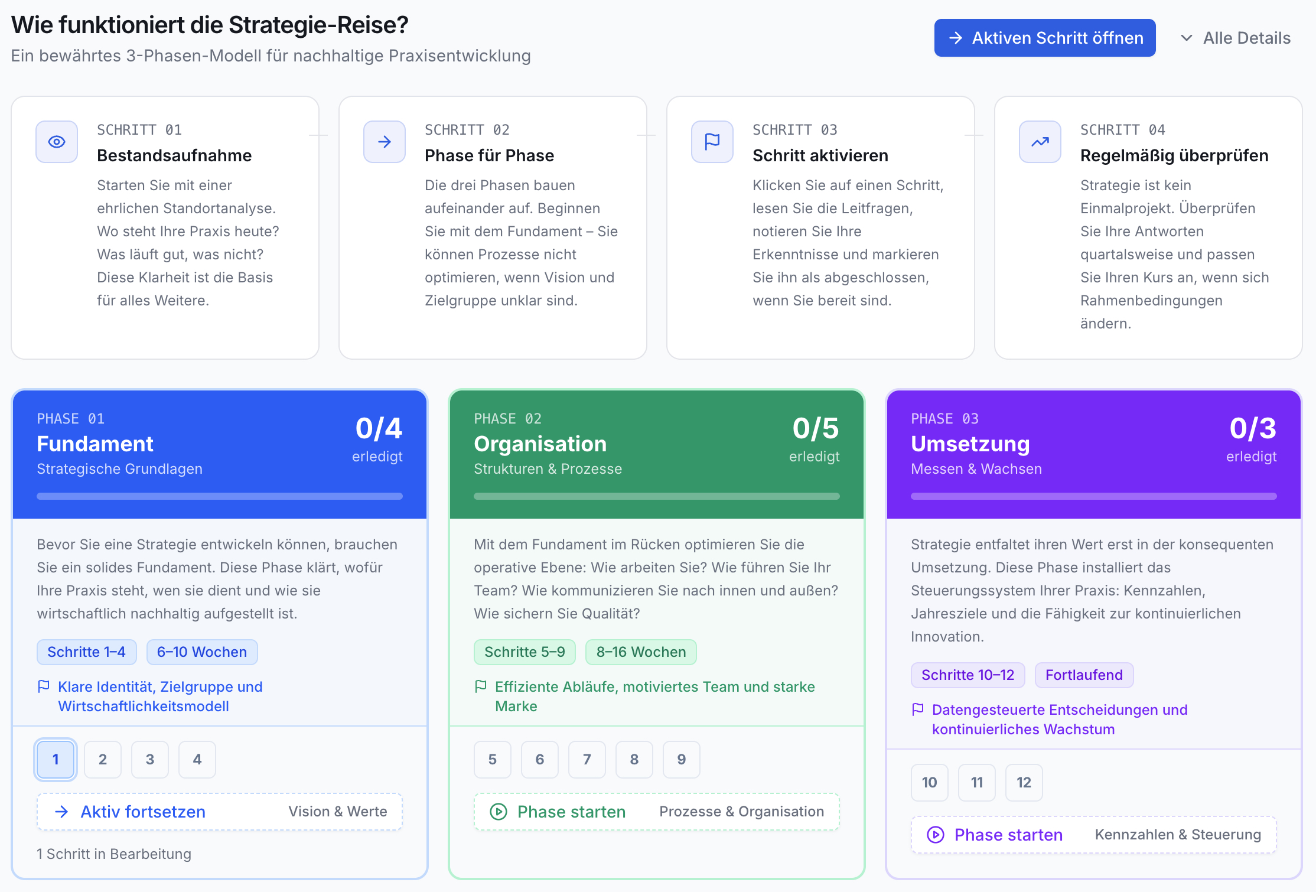The width and height of the screenshot is (1316, 892).
Task: Select step 3 in Fundament phase
Action: pos(150,760)
